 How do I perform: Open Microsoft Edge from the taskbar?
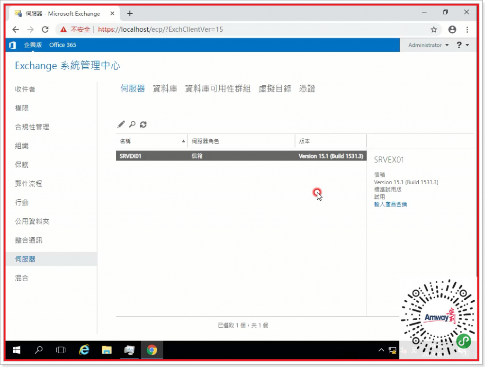[x=84, y=350]
